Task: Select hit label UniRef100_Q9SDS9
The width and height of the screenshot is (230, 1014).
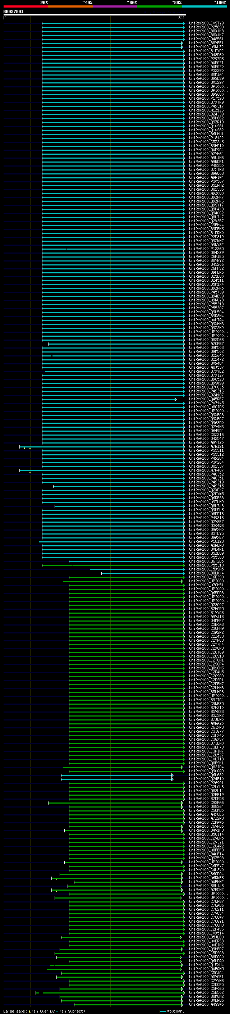Action: pos(206,78)
